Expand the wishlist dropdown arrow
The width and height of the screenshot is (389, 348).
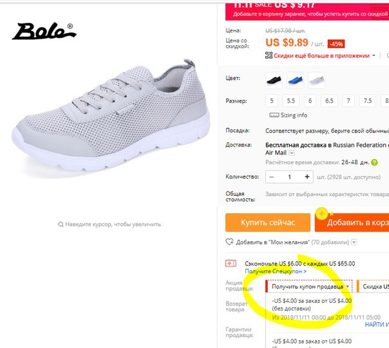click(x=354, y=242)
